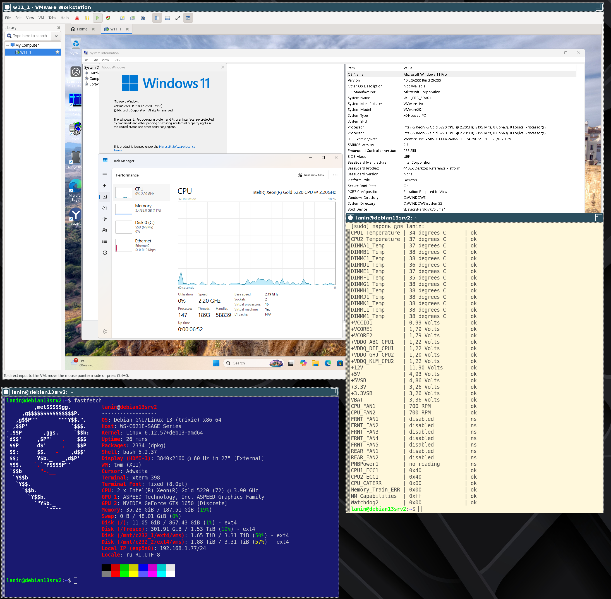Select the Memory performance graph thumbnail

124,209
